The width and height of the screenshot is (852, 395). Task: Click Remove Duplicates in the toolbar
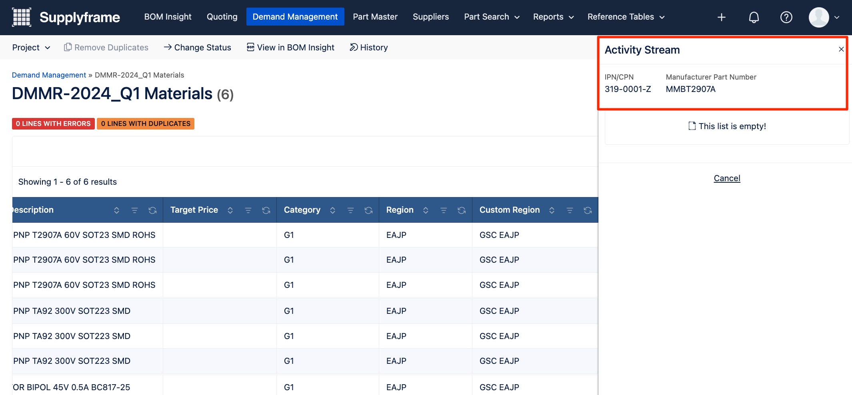[x=106, y=47]
